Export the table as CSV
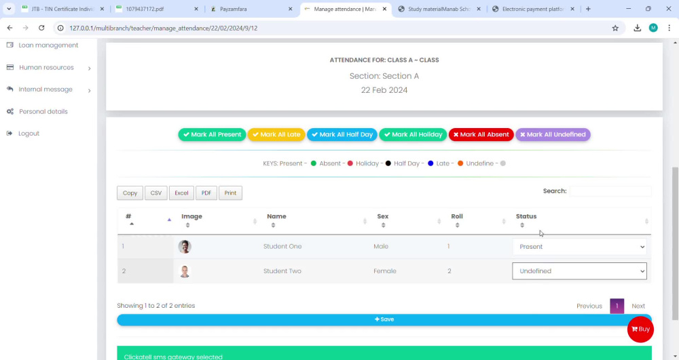The image size is (679, 360). [x=156, y=193]
